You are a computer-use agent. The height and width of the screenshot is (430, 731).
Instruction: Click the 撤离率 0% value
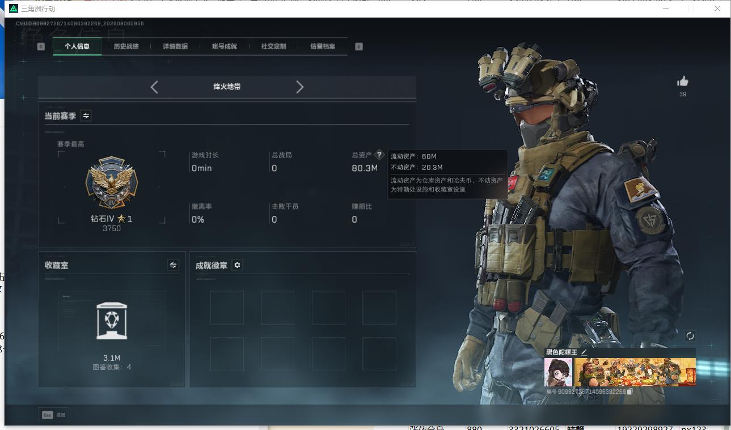click(197, 220)
